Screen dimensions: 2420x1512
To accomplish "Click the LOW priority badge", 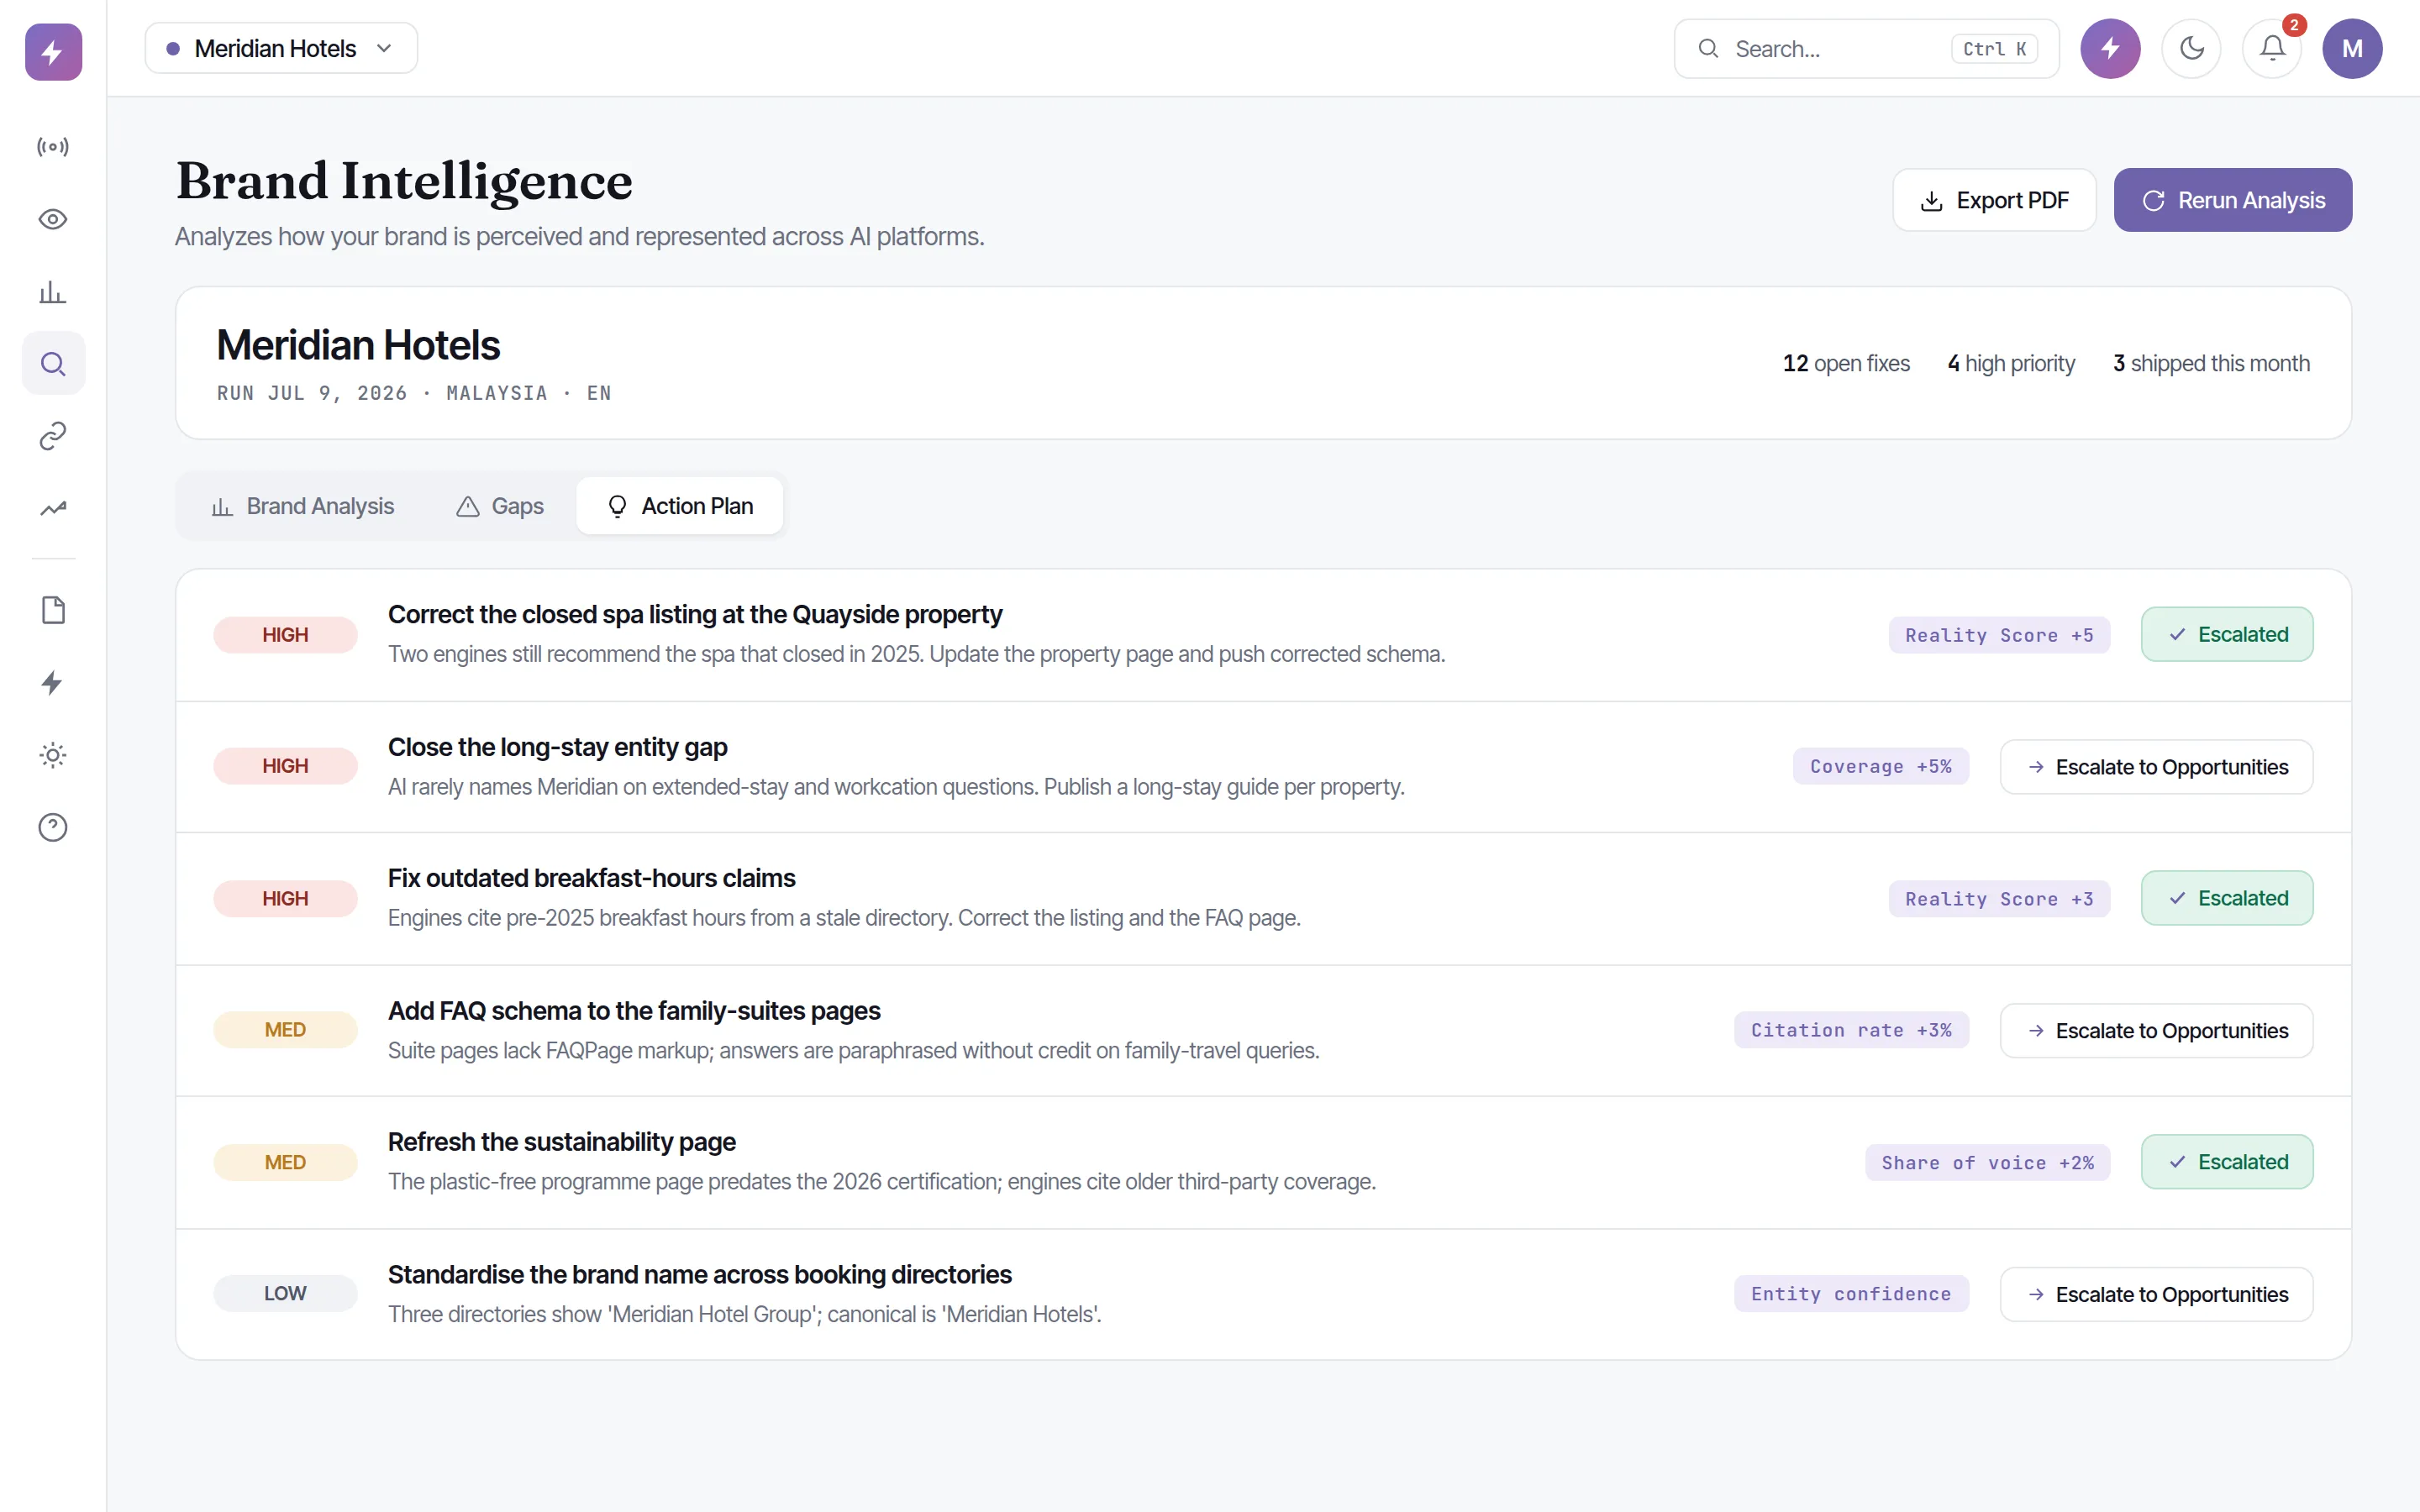I will (x=285, y=1294).
